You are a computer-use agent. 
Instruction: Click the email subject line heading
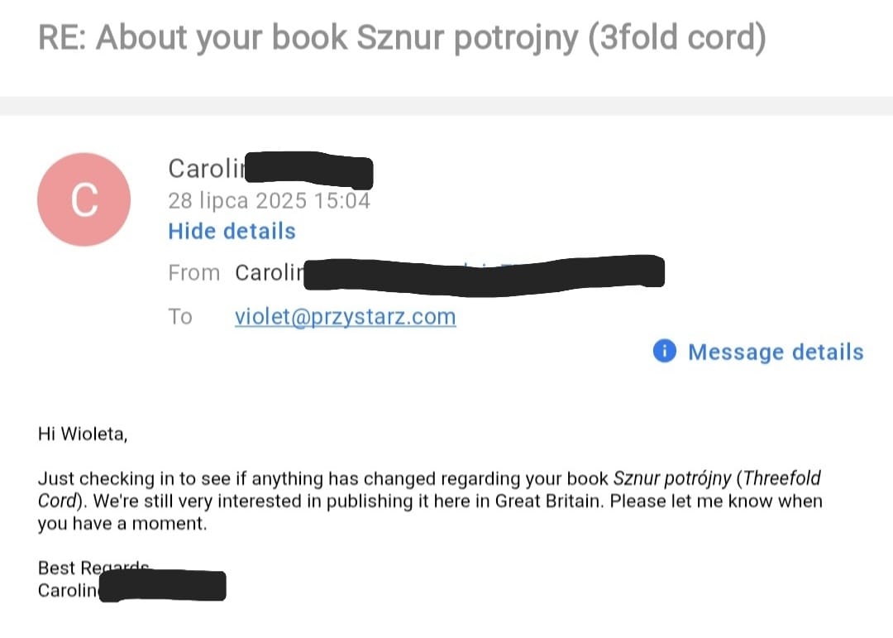[402, 38]
